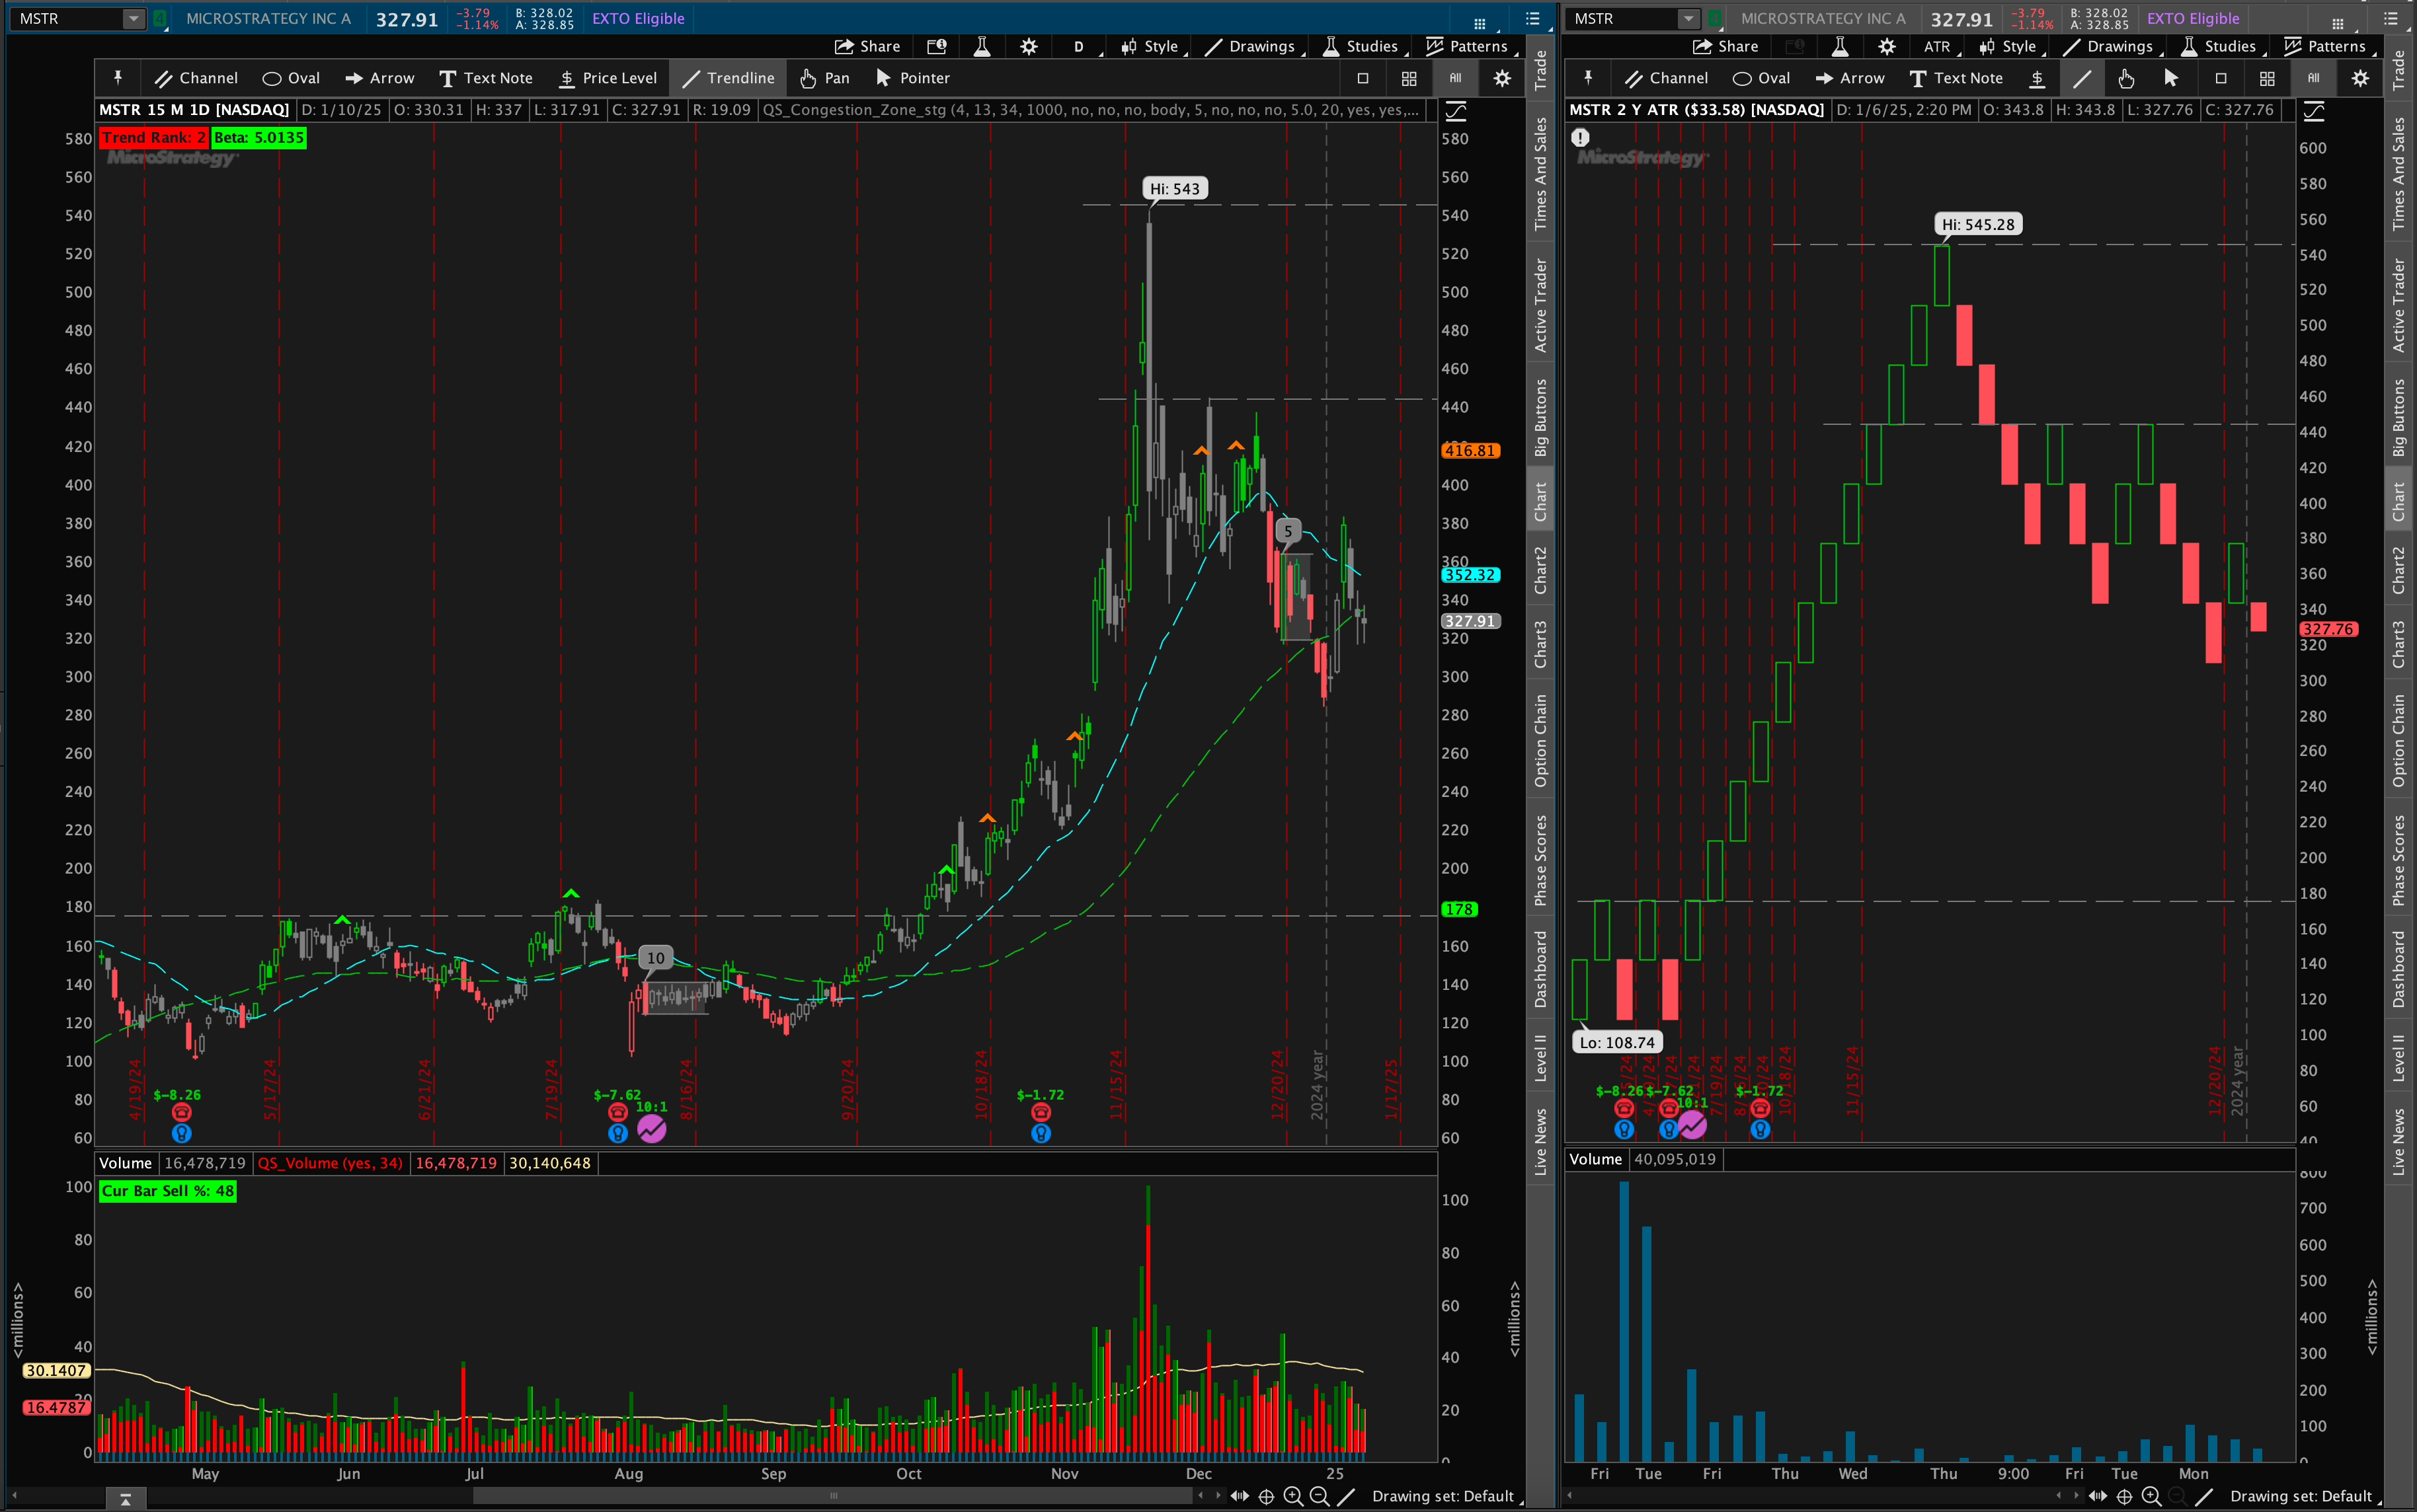The height and width of the screenshot is (1512, 2417).
Task: Open the left MSTR symbol dropdown
Action: pos(133,18)
